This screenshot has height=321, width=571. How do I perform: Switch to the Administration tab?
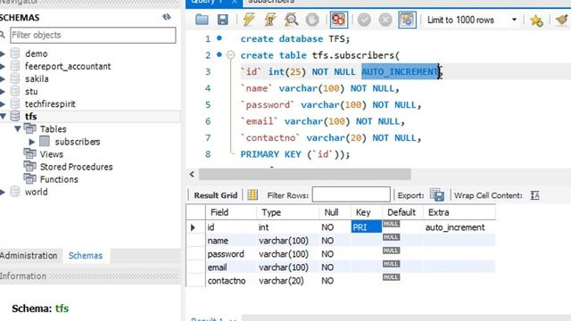coord(29,256)
